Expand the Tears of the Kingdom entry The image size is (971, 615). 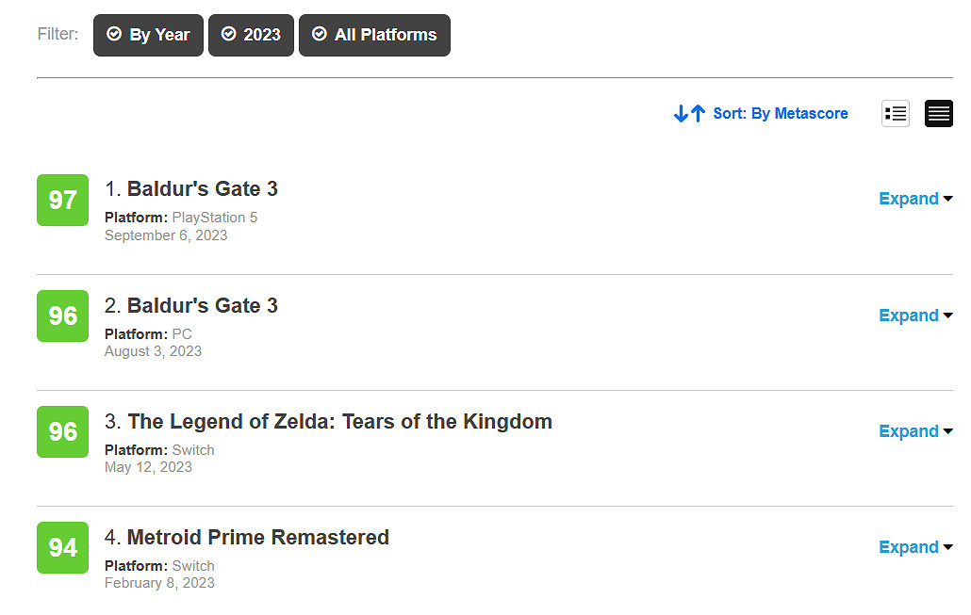click(914, 431)
